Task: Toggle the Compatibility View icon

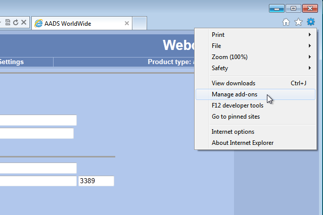Action: pyautogui.click(x=8, y=23)
